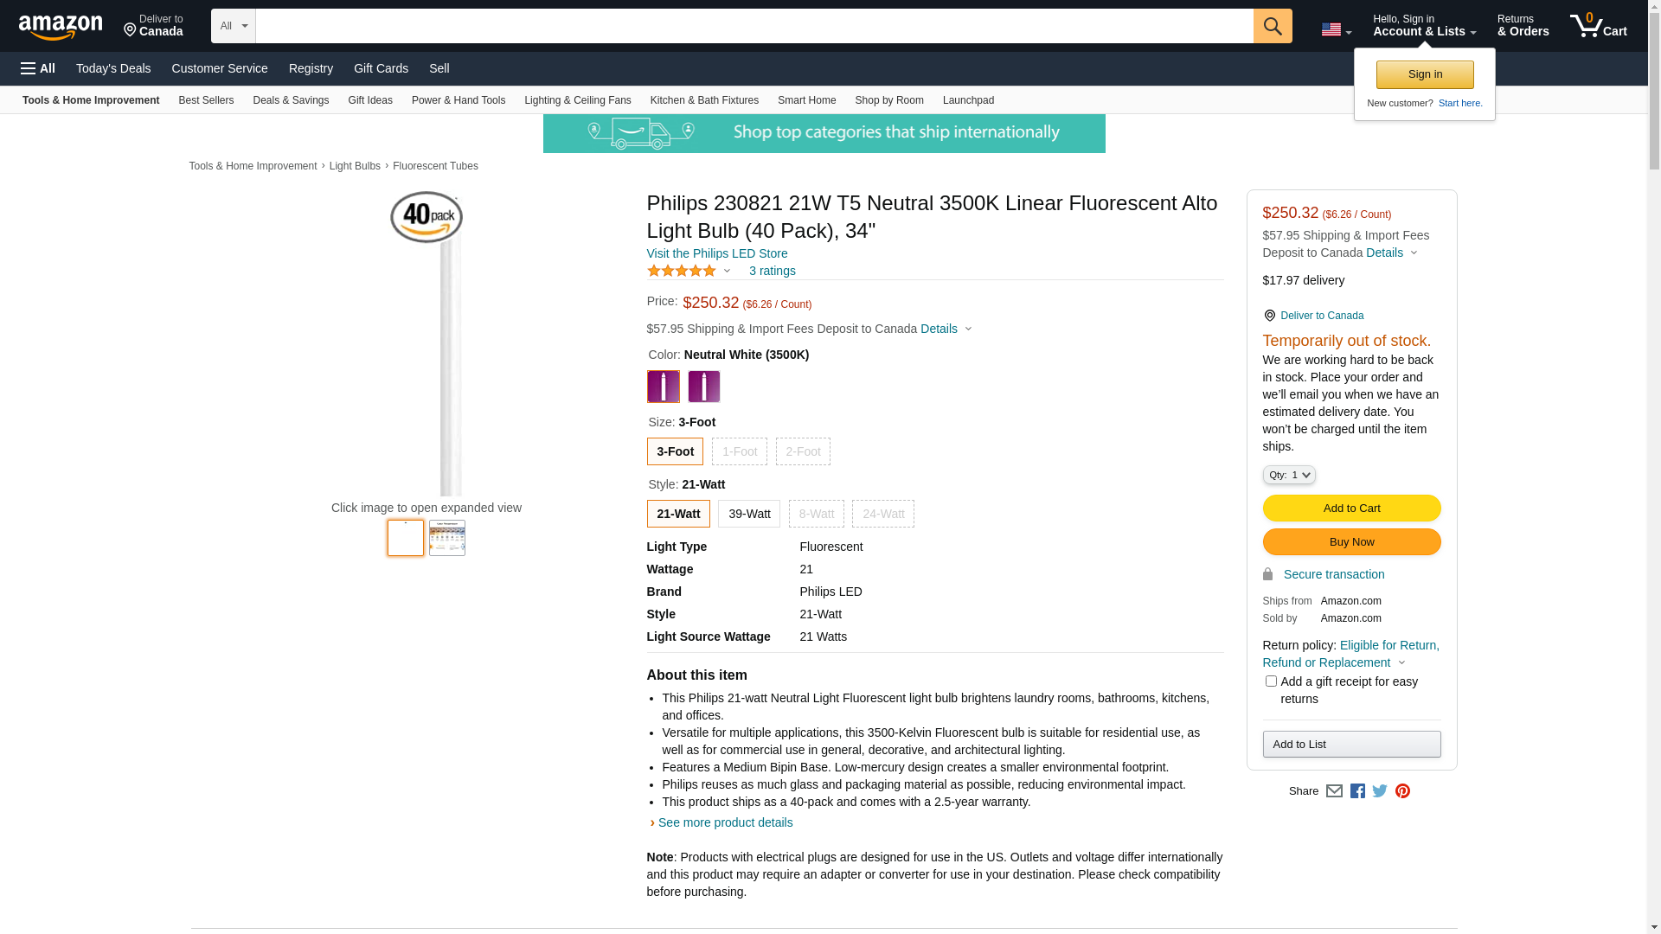Open the All hamburger menu

38,68
